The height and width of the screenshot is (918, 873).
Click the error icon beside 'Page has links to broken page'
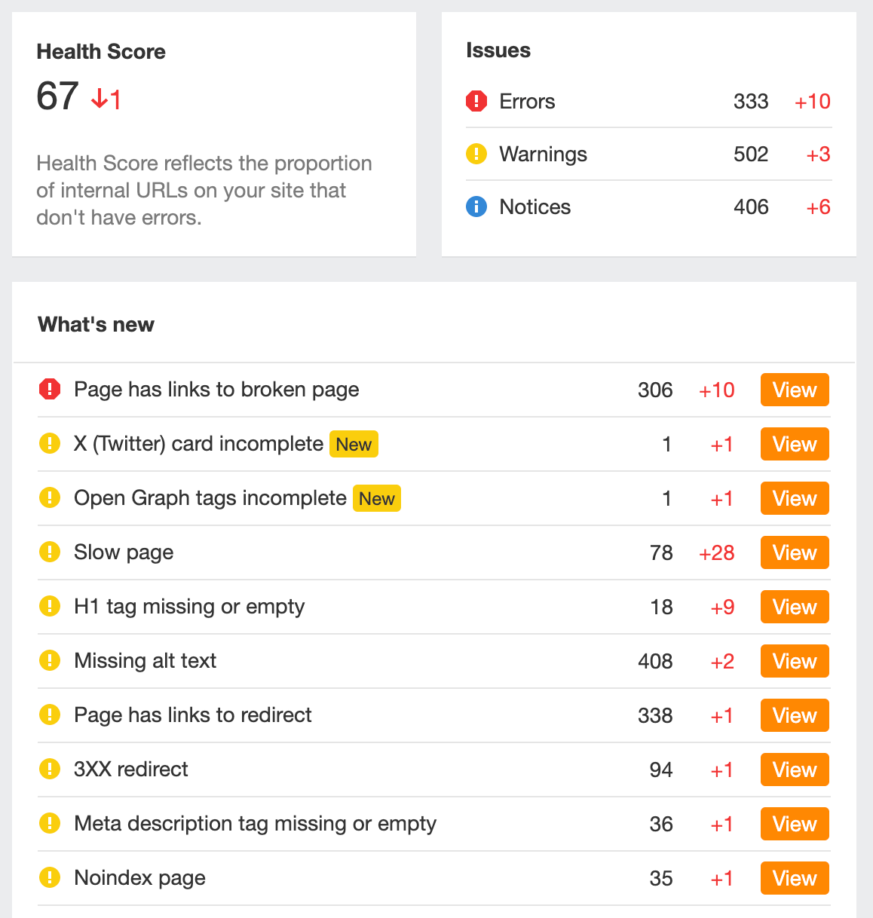click(50, 389)
